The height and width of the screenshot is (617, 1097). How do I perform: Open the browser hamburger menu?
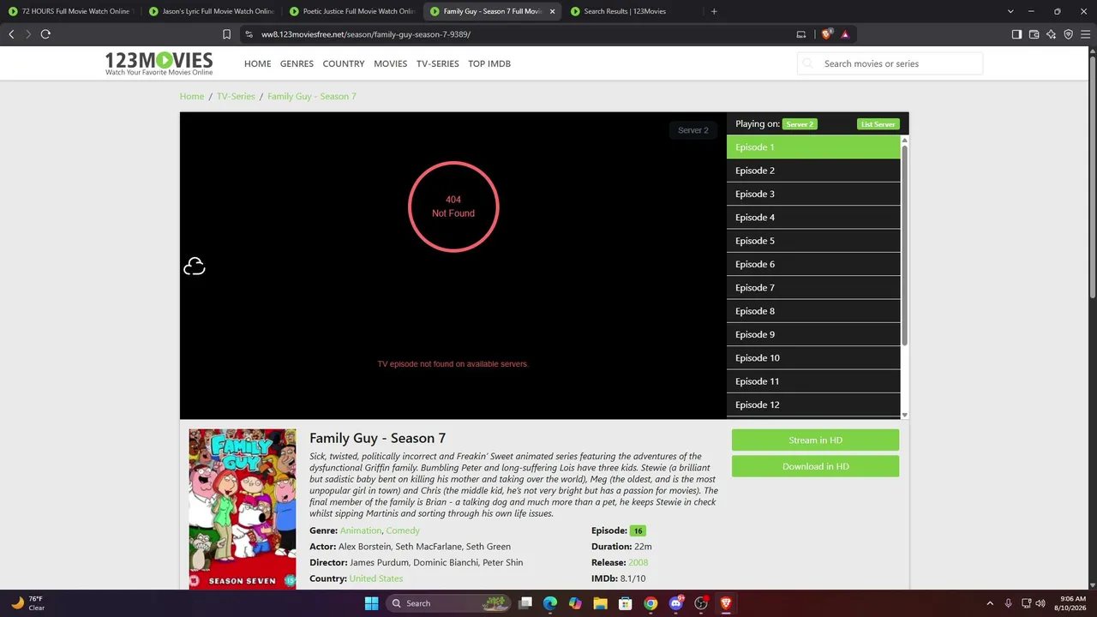point(1085,34)
